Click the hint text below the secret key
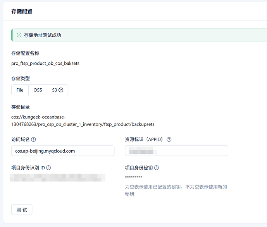 (x=176, y=190)
